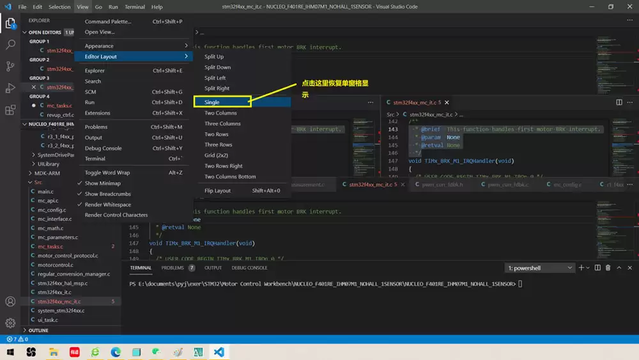Switch to the PROBLEMS panel tab
Screen dimensions: 639x360
pos(173,268)
